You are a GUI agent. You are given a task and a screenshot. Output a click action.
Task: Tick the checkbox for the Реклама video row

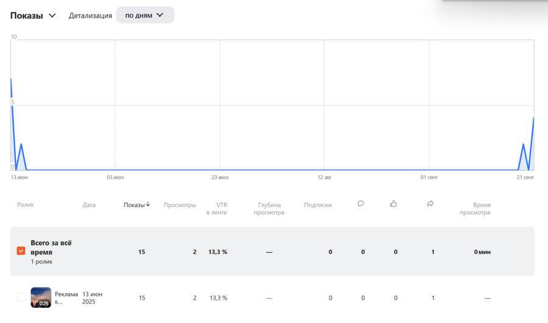pyautogui.click(x=21, y=297)
